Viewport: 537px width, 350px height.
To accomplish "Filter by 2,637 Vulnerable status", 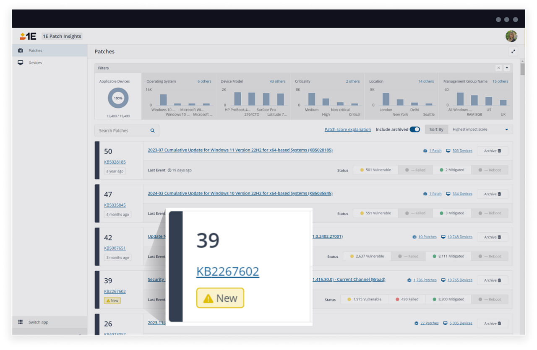I will (367, 256).
